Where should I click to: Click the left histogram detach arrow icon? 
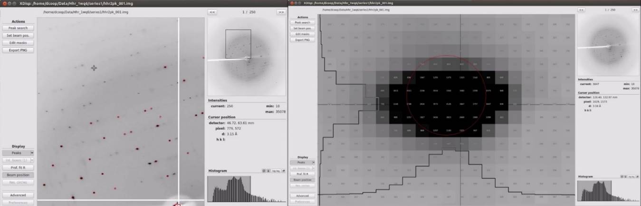[284, 171]
